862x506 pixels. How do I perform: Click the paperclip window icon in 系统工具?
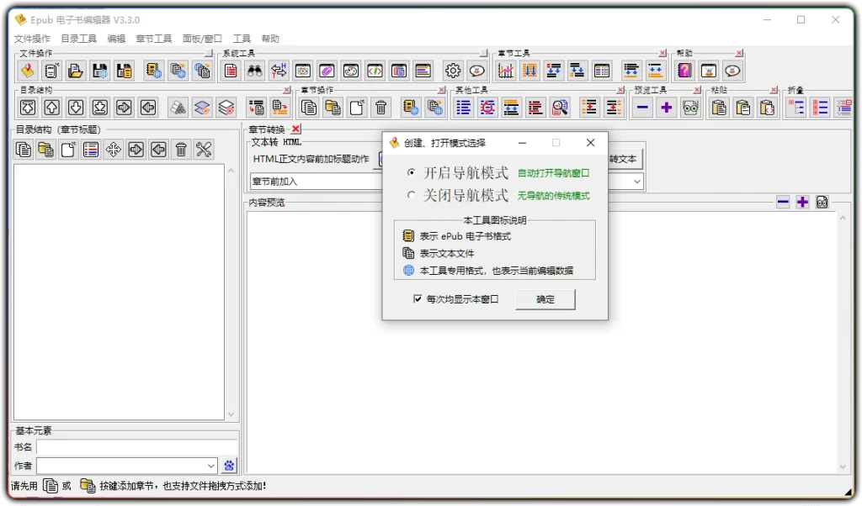327,71
